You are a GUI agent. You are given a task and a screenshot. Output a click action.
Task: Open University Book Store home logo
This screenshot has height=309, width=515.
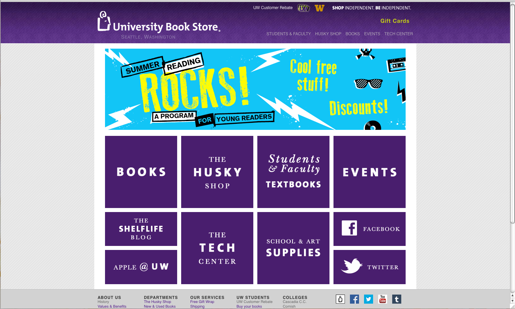tap(159, 25)
